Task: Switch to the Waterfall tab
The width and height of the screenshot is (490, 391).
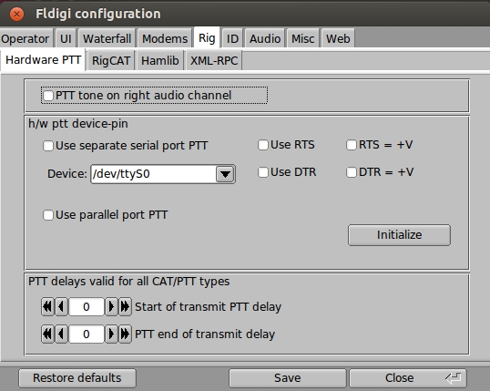Action: 107,39
